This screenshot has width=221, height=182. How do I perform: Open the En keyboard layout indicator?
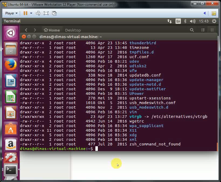[x=178, y=21]
